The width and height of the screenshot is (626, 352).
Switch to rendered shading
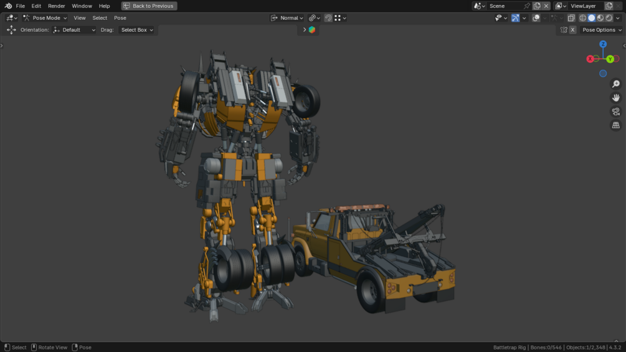click(609, 18)
